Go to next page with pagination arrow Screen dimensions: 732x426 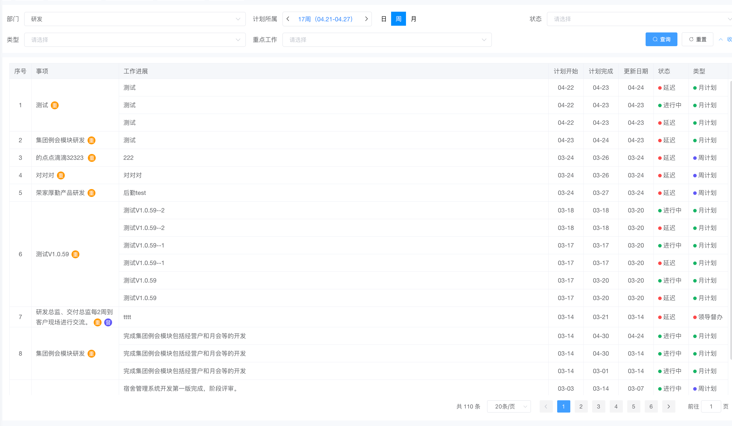(668, 406)
